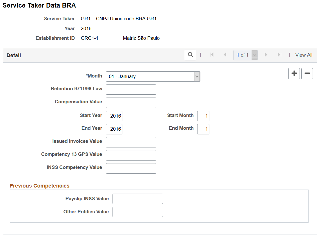
Task: Click the End Year field
Action: [x=114, y=129]
